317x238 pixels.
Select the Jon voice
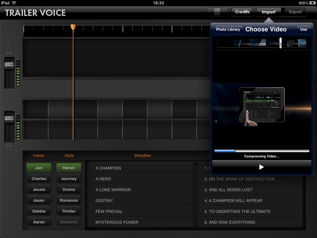(x=38, y=168)
